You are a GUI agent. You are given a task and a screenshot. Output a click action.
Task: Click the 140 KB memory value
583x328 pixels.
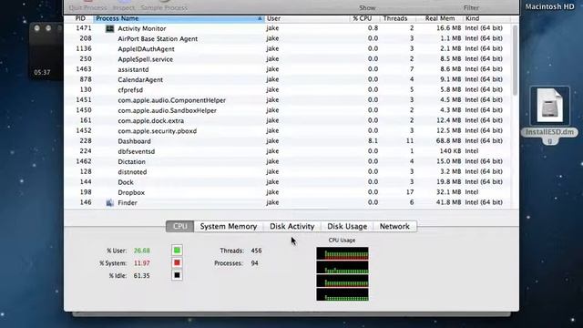tap(450, 151)
